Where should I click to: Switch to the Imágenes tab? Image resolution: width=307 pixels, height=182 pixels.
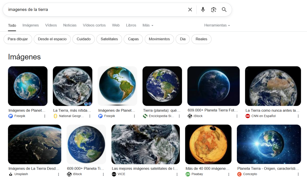(31, 25)
